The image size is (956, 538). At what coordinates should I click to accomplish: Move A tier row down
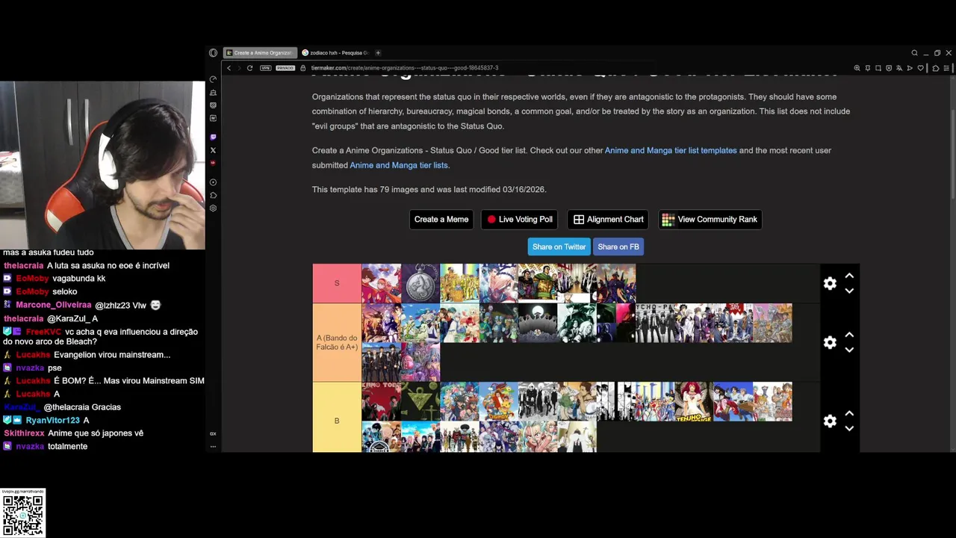coord(849,350)
